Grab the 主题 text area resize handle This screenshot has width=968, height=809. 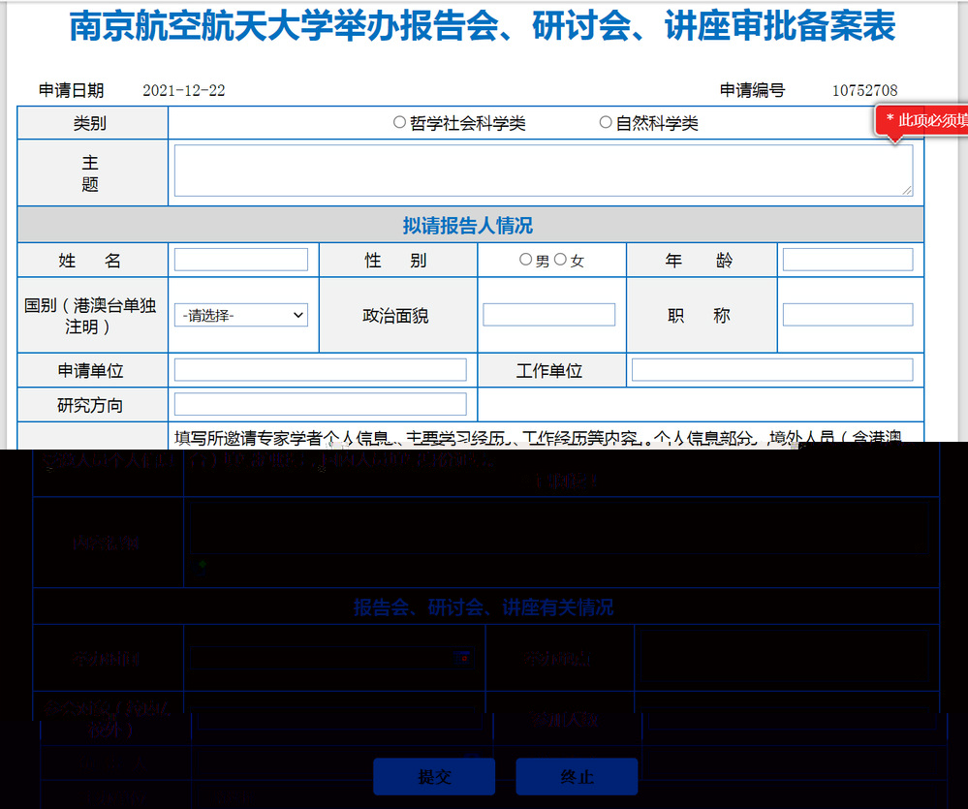click(907, 191)
